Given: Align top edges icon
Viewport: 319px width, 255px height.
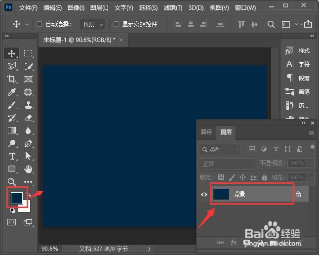Looking at the screenshot, I should (x=241, y=24).
